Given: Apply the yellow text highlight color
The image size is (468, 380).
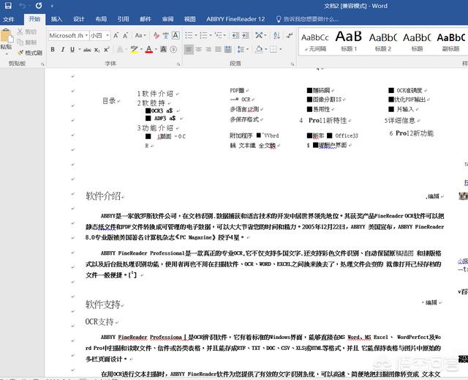Looking at the screenshot, I should click(x=134, y=50).
